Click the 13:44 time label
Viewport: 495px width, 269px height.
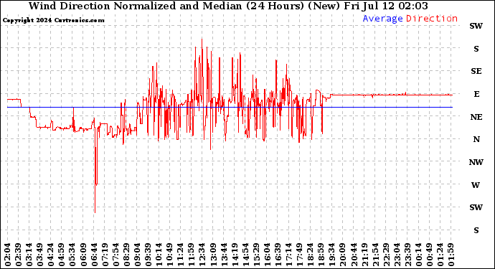pyautogui.click(x=224, y=255)
